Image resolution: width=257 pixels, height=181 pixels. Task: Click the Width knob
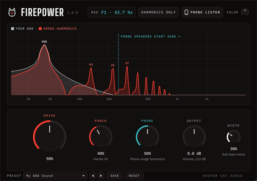233,137
